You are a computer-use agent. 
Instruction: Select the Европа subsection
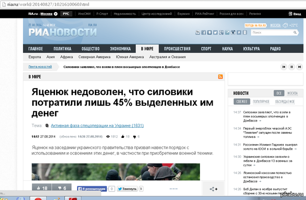pyautogui.click(x=35, y=57)
